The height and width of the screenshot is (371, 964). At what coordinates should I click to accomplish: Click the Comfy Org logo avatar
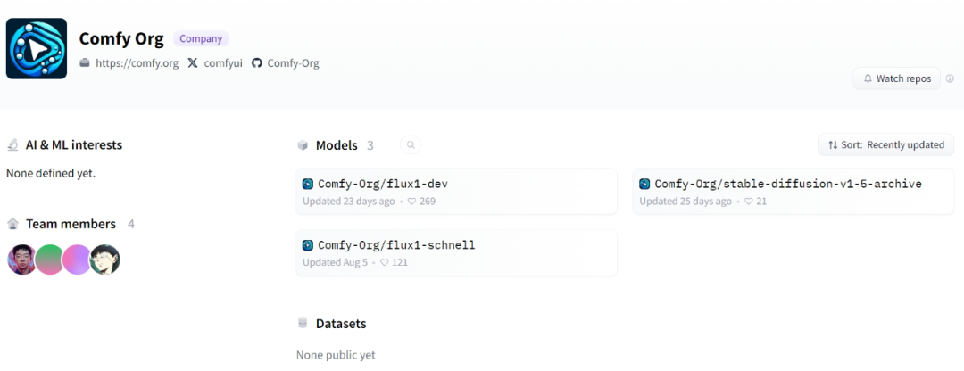click(x=37, y=48)
